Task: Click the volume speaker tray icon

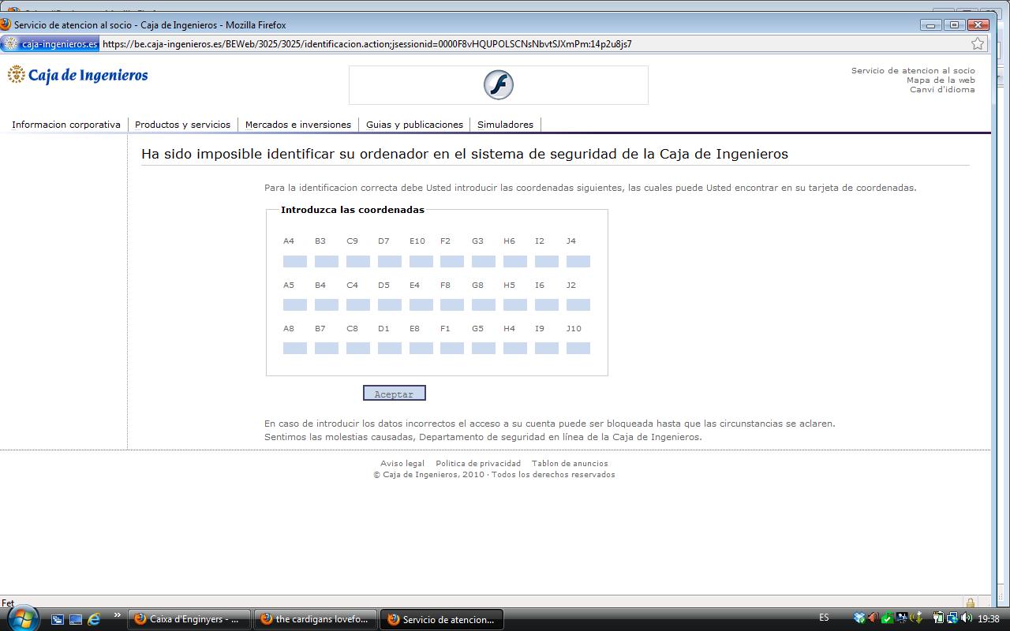Action: pos(967,618)
